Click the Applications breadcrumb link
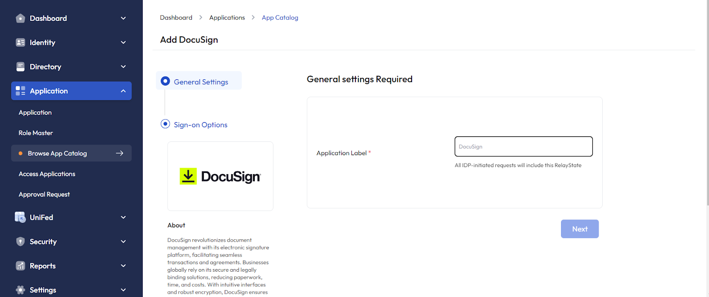 coord(227,18)
